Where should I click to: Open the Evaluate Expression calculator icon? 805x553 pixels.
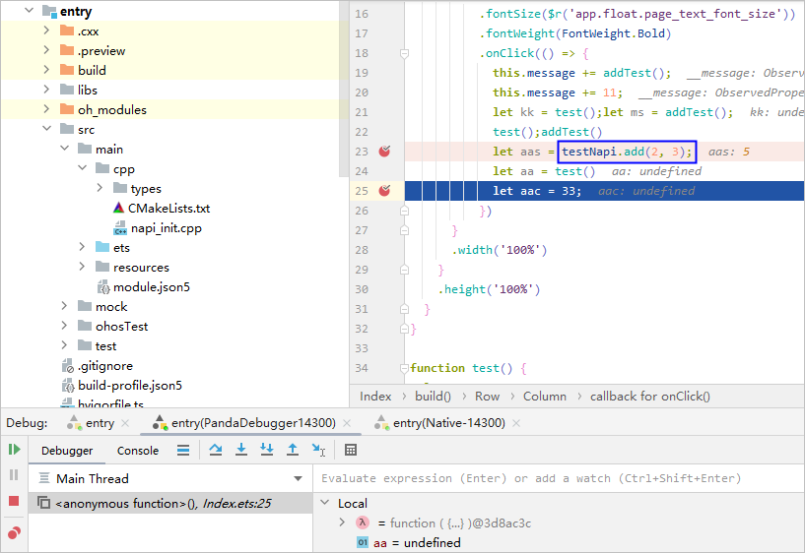[351, 450]
